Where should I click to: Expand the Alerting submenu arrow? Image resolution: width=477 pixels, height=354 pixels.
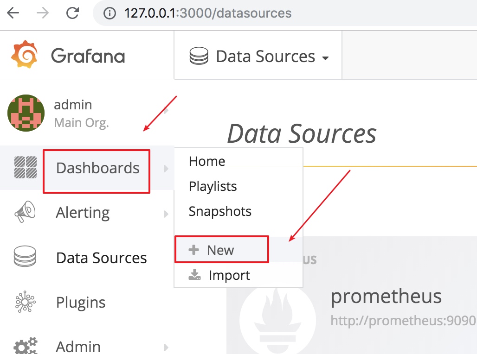(166, 214)
